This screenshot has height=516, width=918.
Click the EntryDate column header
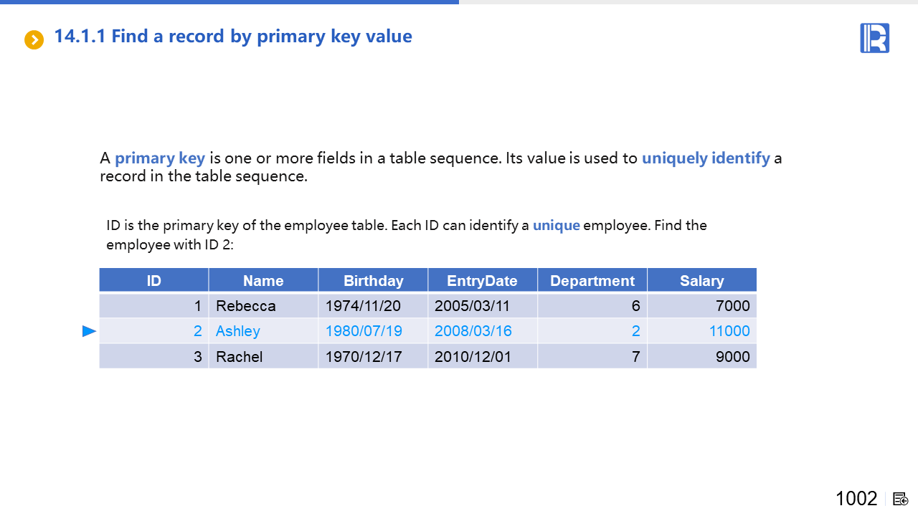click(x=482, y=281)
